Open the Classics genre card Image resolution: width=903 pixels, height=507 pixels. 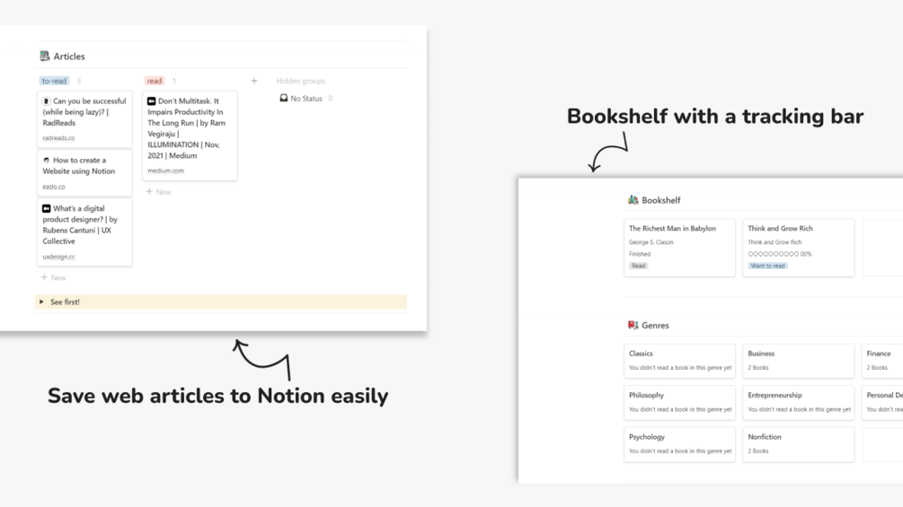point(679,361)
